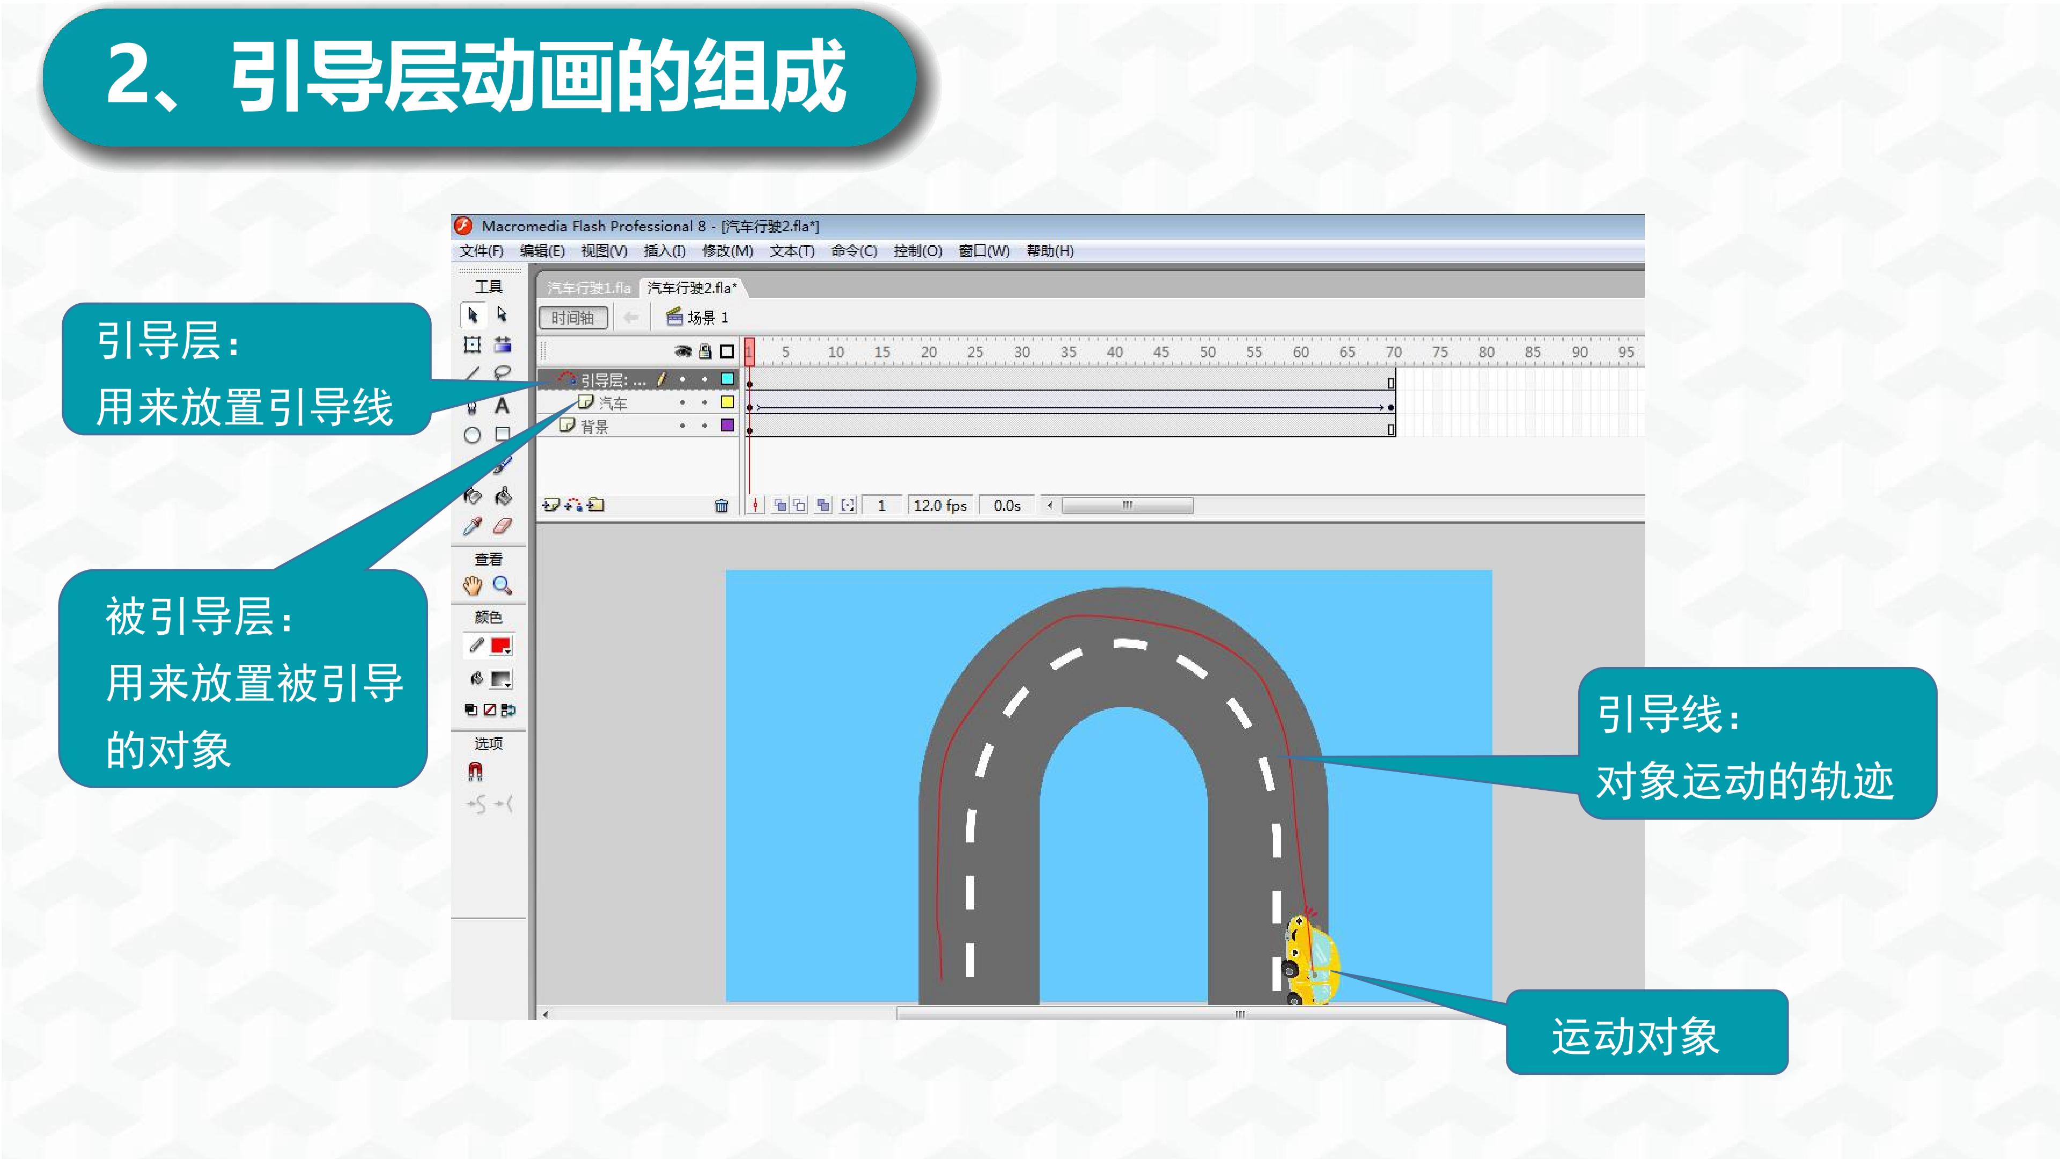This screenshot has width=2060, height=1159.
Task: Delete layer with the trash icon
Action: (722, 505)
